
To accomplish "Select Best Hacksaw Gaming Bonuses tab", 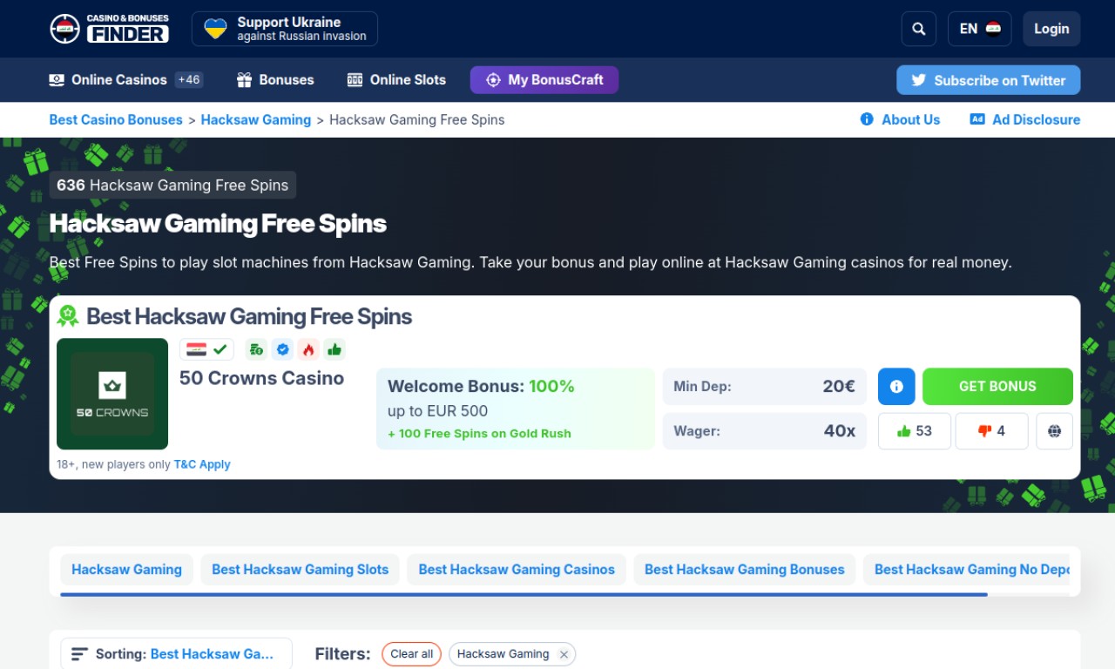I will (745, 570).
